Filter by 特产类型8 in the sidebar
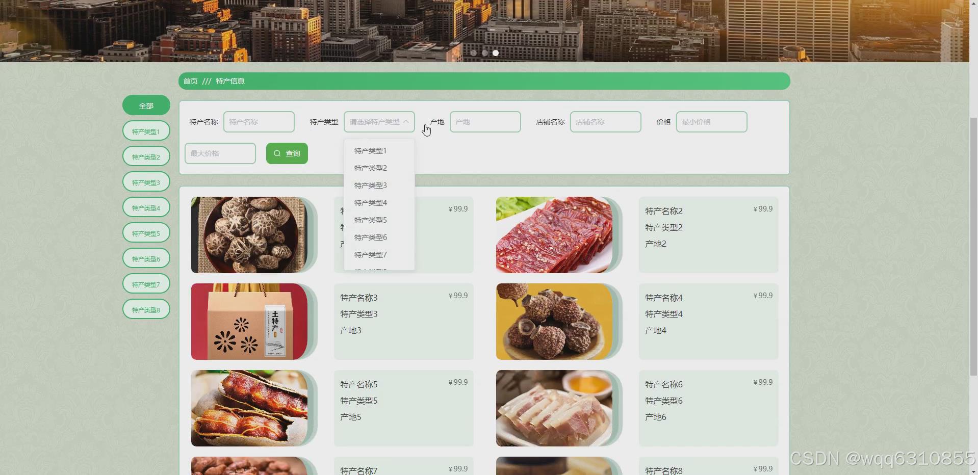978x475 pixels. [146, 309]
